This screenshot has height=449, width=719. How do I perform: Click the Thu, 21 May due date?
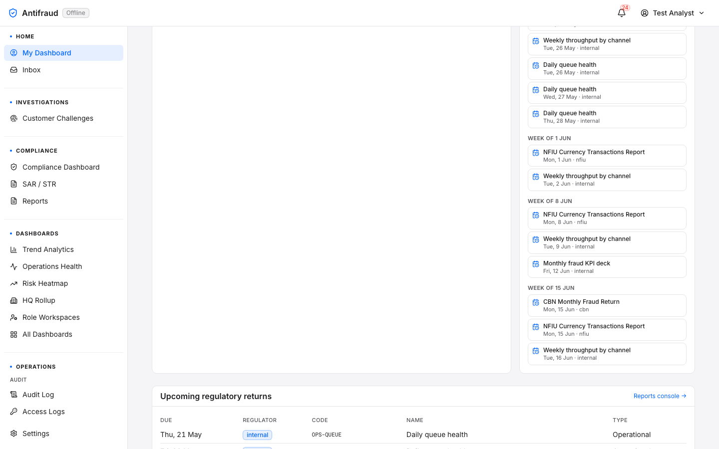pyautogui.click(x=181, y=435)
